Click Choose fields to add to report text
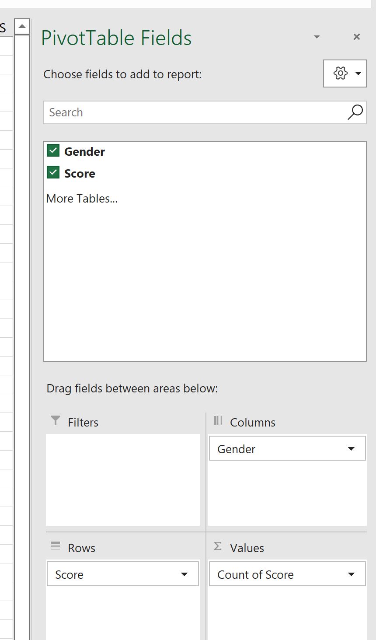 (122, 74)
